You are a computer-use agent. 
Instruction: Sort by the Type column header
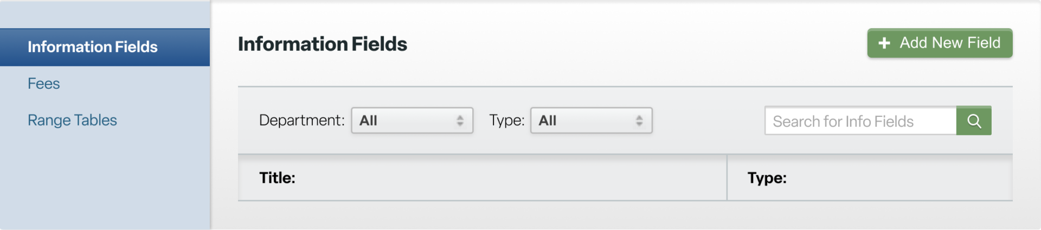pos(767,178)
